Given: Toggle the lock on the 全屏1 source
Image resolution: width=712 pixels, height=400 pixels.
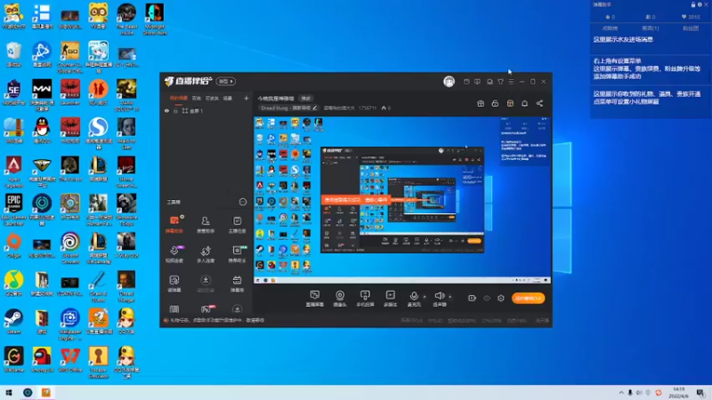Looking at the screenshot, I should (x=175, y=110).
